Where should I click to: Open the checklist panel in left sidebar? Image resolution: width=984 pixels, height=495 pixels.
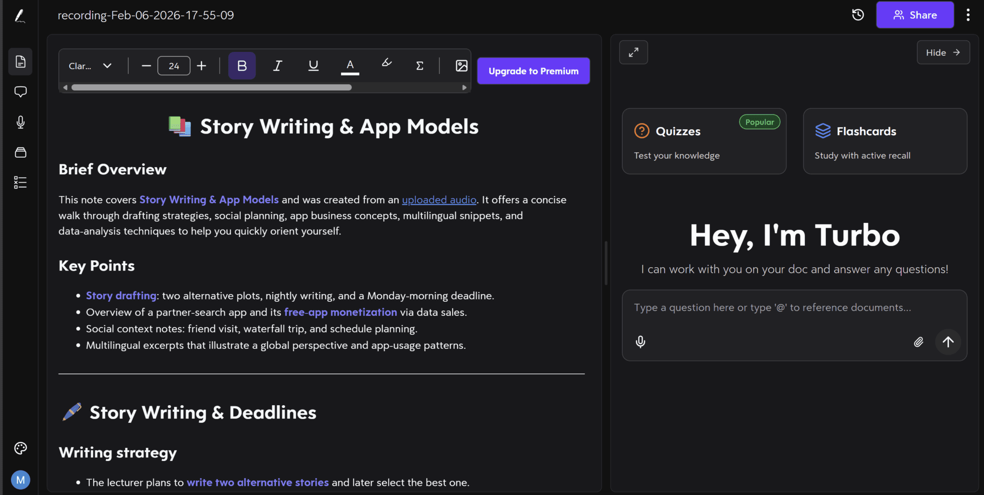(20, 182)
